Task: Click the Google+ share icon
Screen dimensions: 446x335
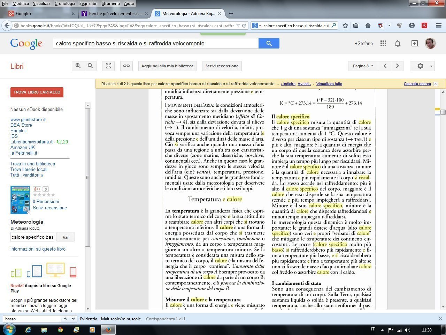Action: [x=415, y=43]
